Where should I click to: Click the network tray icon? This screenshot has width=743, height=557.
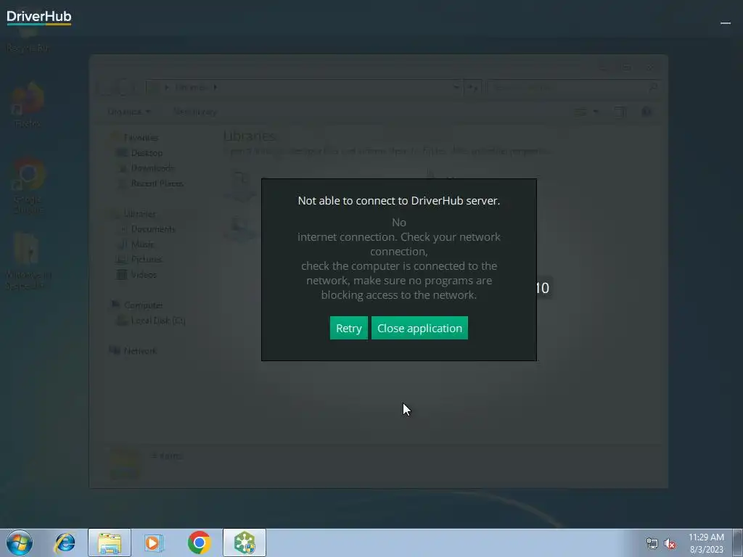pos(652,544)
